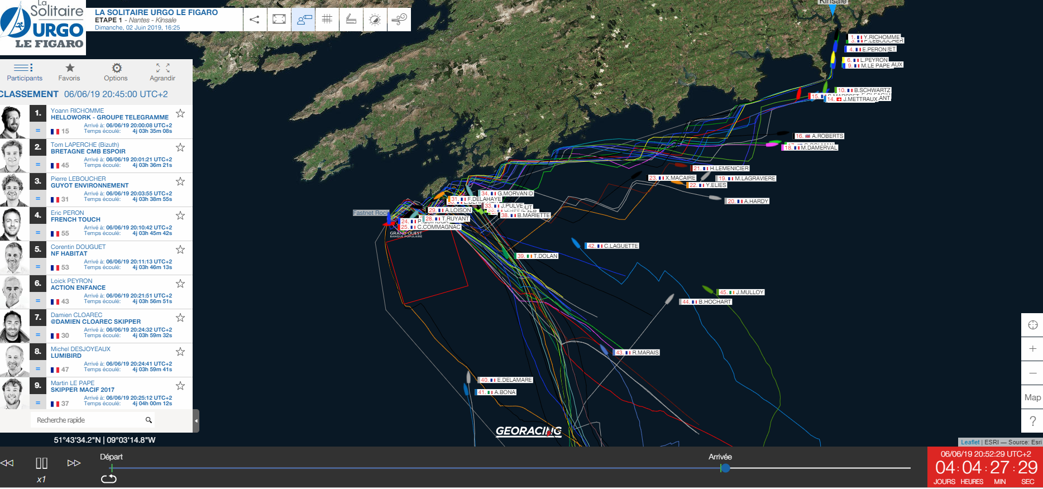
Task: Mark Eric Peron as favorite
Action: [180, 215]
